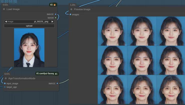Click the IMAGE output port on AgeTransformationNode
Viewport: 185px width, 105px height.
(x=57, y=83)
